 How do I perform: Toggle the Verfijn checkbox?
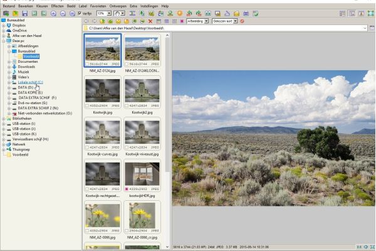[x=80, y=13]
